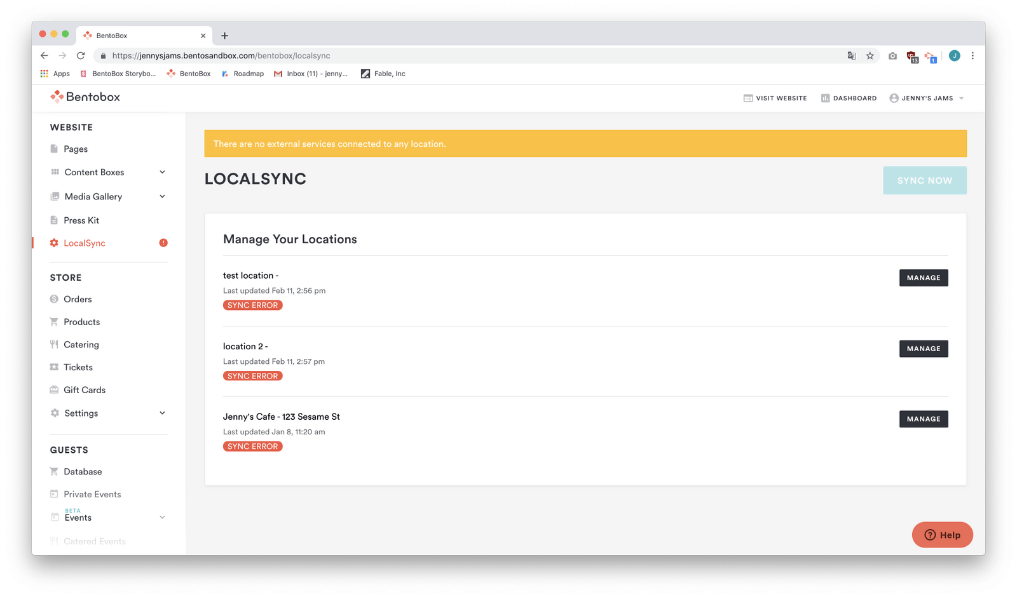Open Jenny's Jams account dropdown
Image resolution: width=1017 pixels, height=597 pixels.
(x=927, y=98)
